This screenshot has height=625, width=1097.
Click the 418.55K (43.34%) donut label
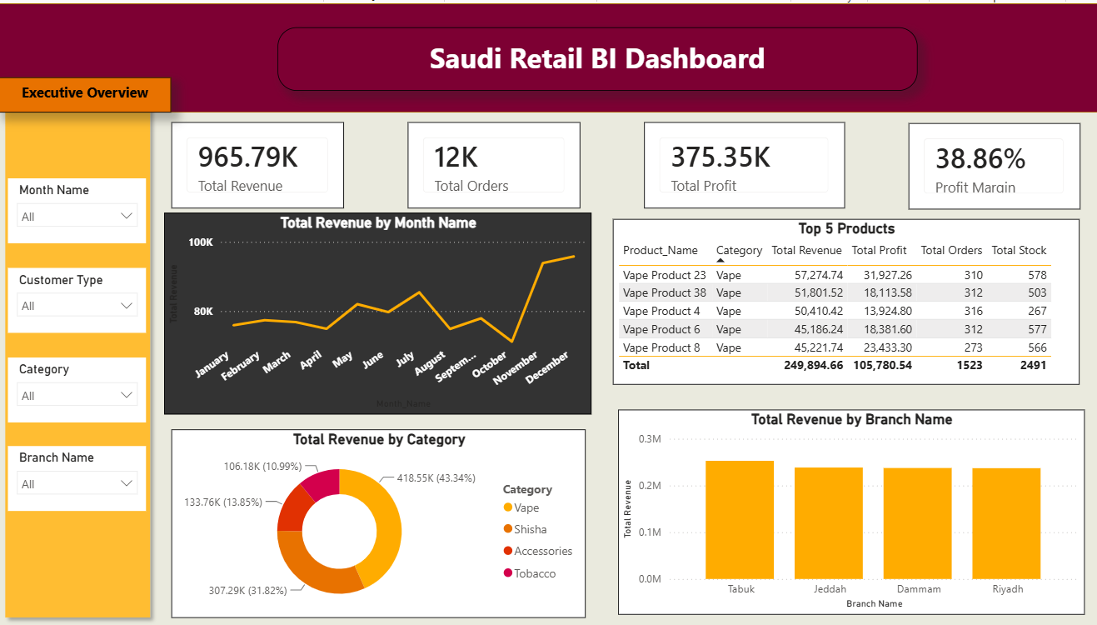click(436, 478)
